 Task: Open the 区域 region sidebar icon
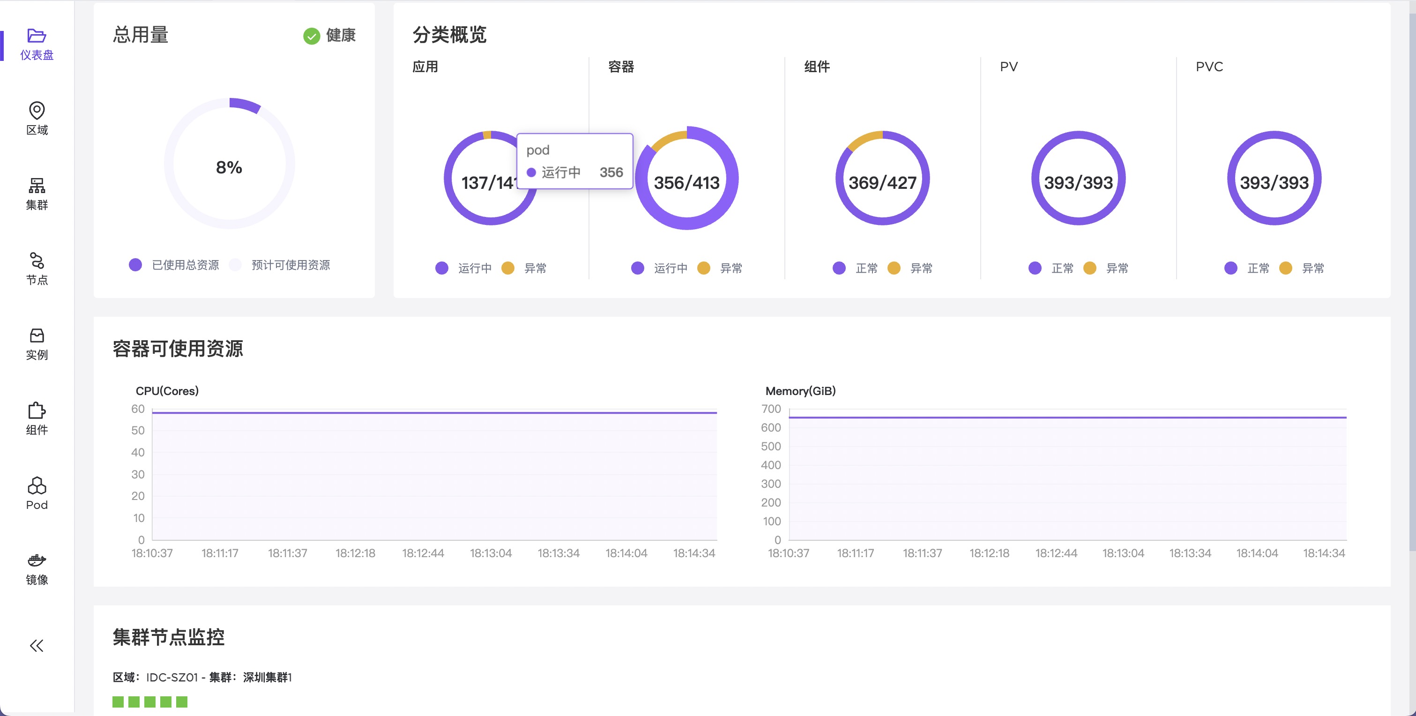click(x=36, y=111)
